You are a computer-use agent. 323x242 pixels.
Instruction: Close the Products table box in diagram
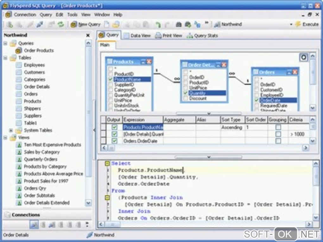149,61
